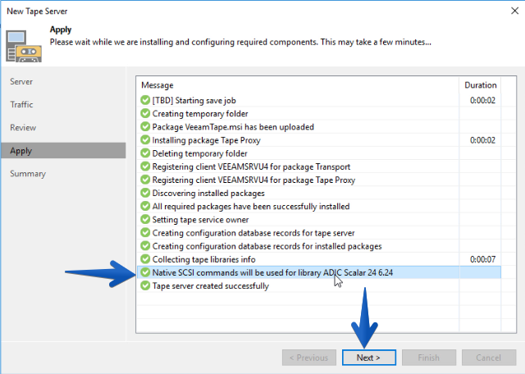Click the Next button
Image resolution: width=525 pixels, height=374 pixels.
click(368, 358)
